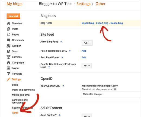Open Pages in the sidebar
Screen dimensions: 141x117
[15, 35]
